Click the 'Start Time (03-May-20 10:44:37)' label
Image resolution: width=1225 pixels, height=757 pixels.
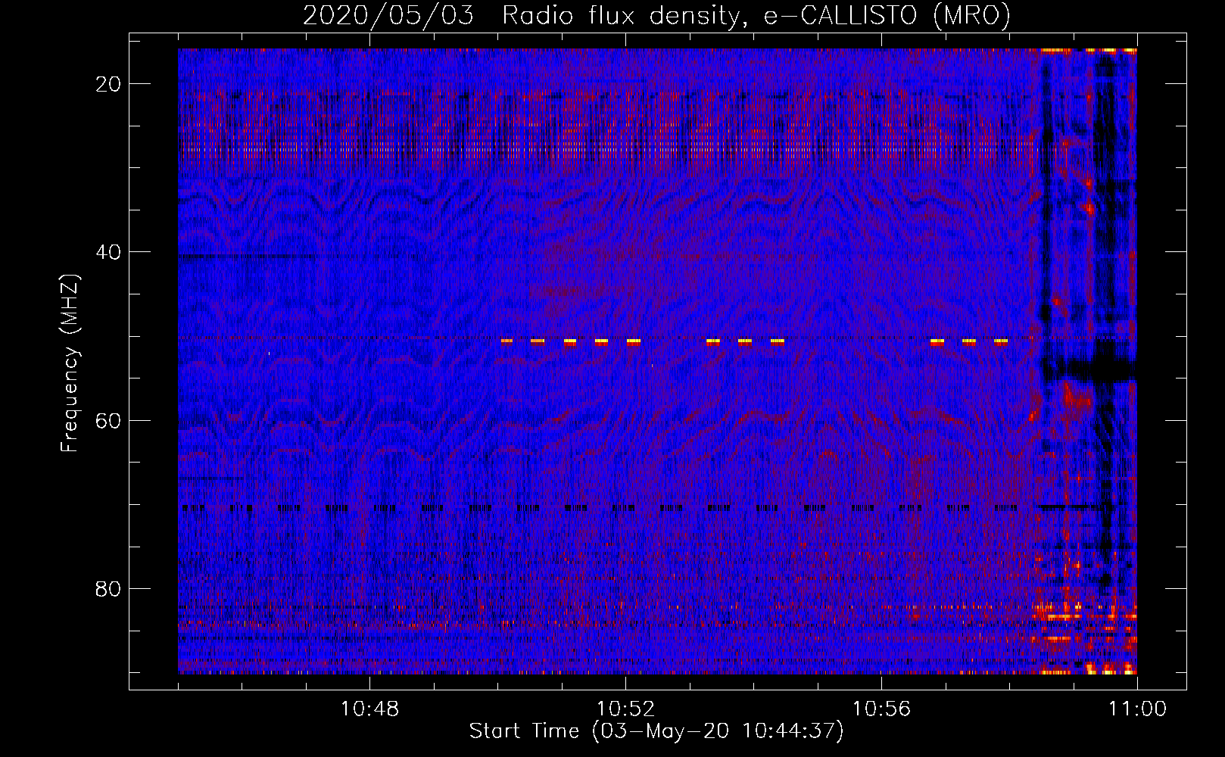656,731
